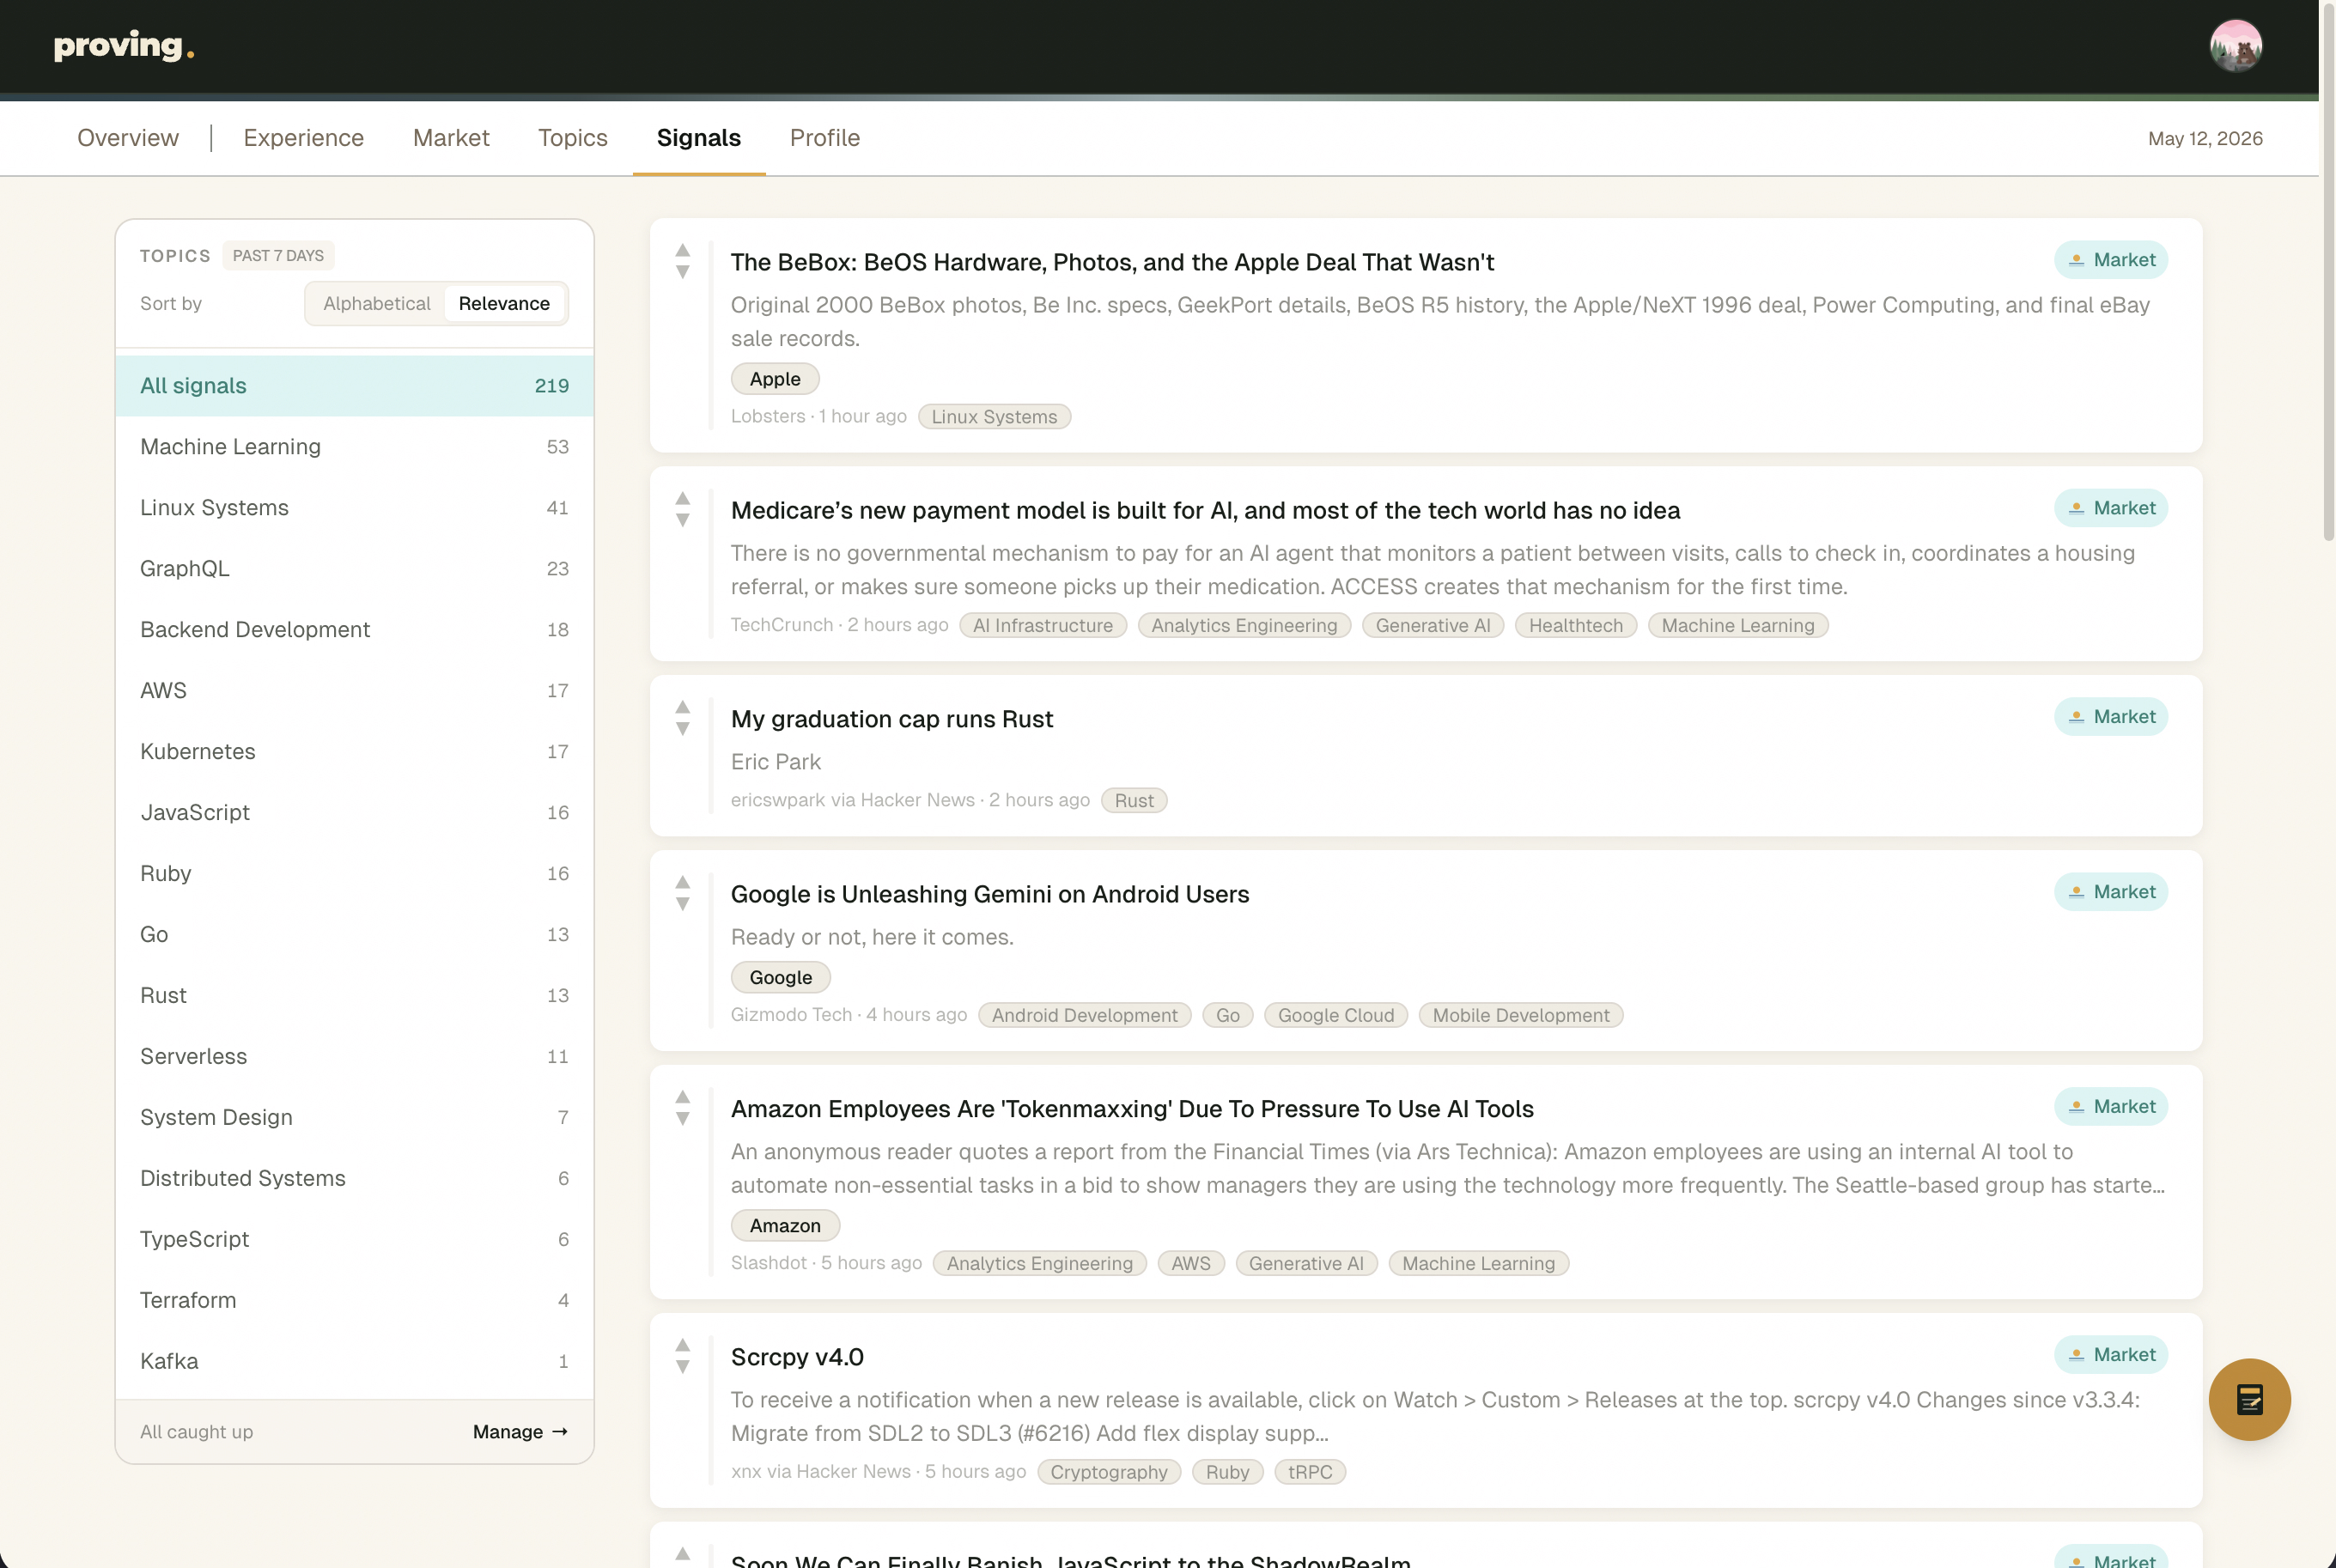Open the user avatar menu
Viewport: 2336px width, 1568px height.
coord(2236,46)
